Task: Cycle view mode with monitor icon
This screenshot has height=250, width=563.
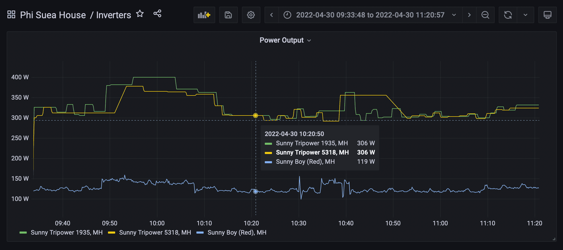Action: [548, 15]
